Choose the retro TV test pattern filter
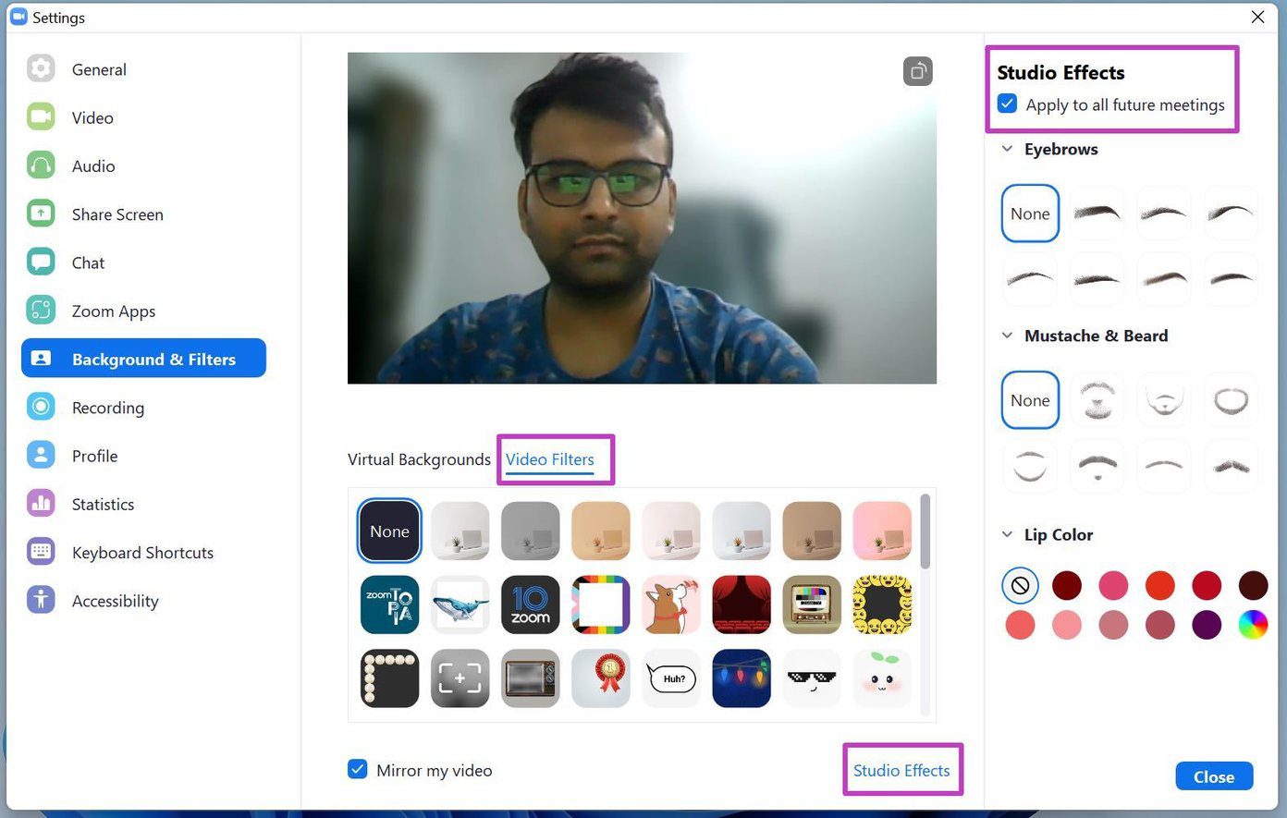Screen dimensions: 1287x818 click(x=812, y=604)
